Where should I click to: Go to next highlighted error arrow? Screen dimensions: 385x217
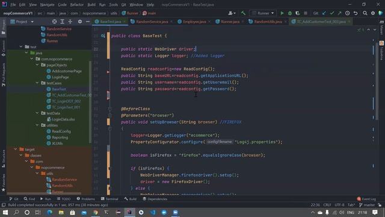pyautogui.click(x=375, y=30)
